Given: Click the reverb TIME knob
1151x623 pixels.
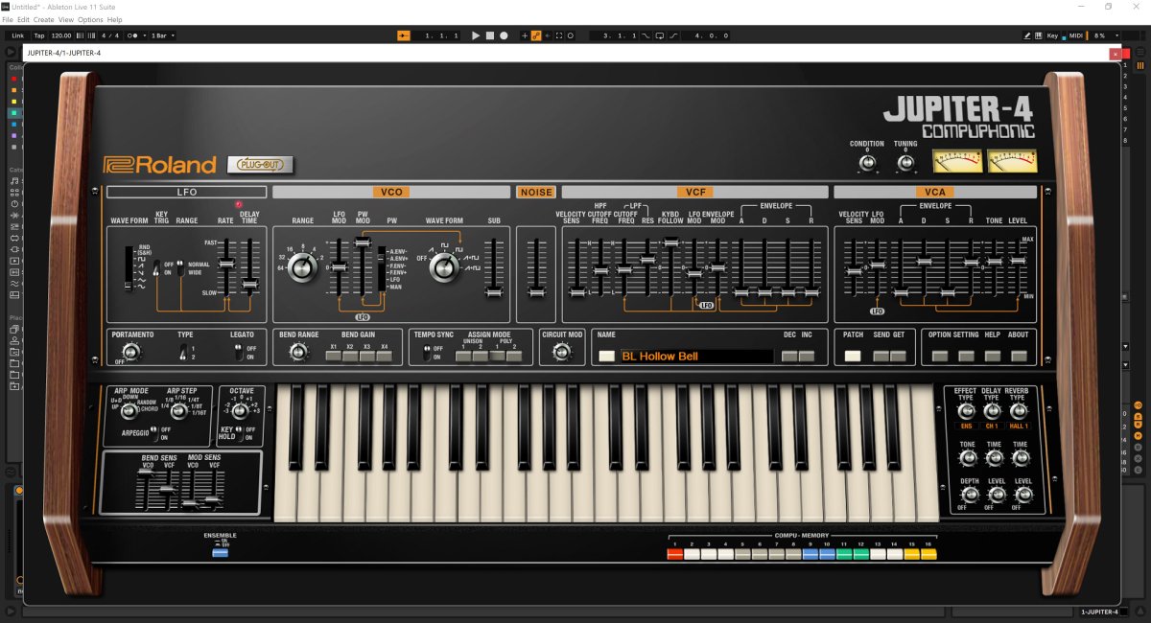Looking at the screenshot, I should pyautogui.click(x=1021, y=458).
